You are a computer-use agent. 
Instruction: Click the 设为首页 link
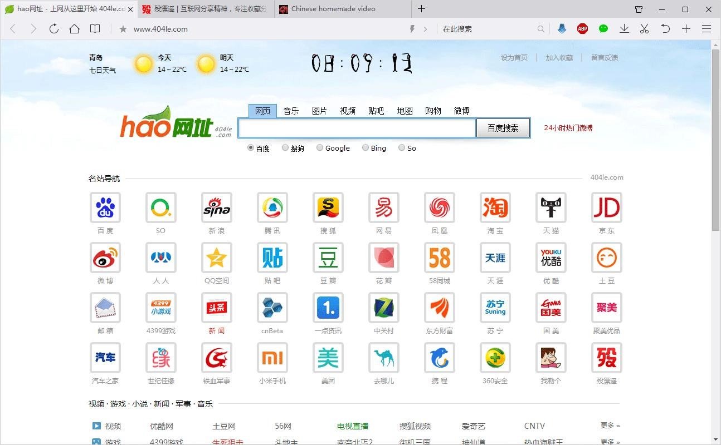[513, 57]
